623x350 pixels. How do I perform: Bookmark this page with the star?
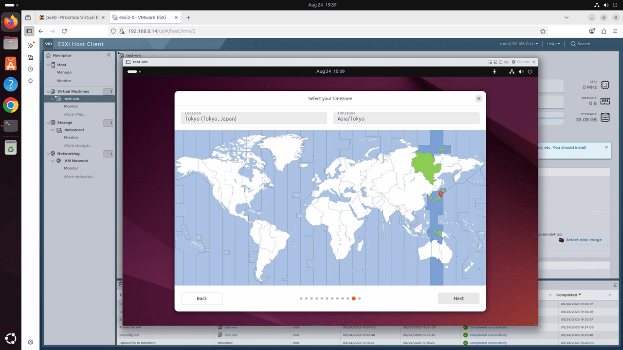[543, 31]
